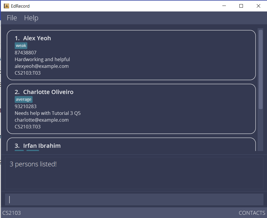Select the Charlotte Oliveiro contact name
Screen dimensions: 267x218
[48, 92]
